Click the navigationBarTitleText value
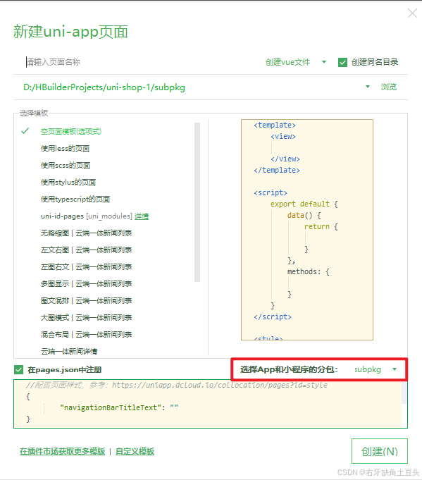422x480 pixels. coord(174,407)
